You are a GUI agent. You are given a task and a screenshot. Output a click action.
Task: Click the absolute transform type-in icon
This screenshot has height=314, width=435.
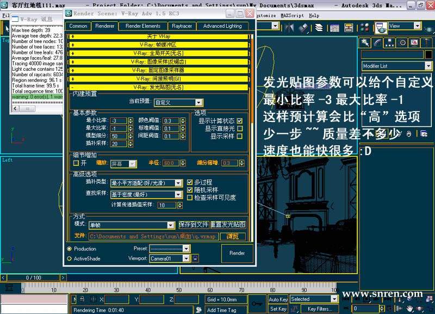point(93,299)
